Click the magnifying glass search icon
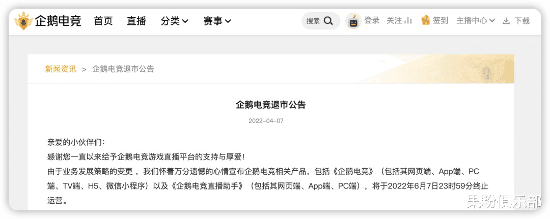The image size is (550, 219). click(328, 21)
